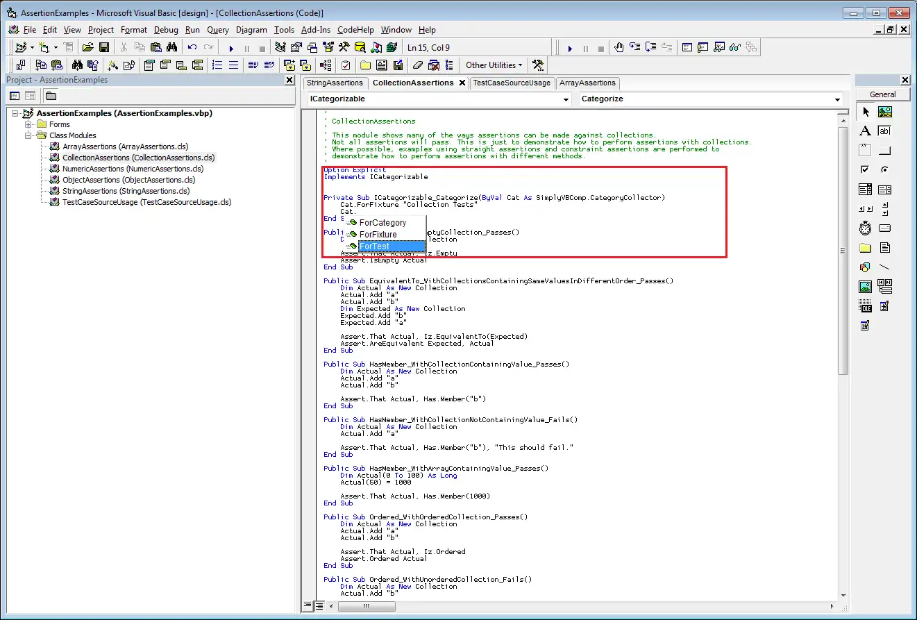Image resolution: width=917 pixels, height=620 pixels.
Task: Select NumericAssertions class module in tree
Action: pos(133,169)
